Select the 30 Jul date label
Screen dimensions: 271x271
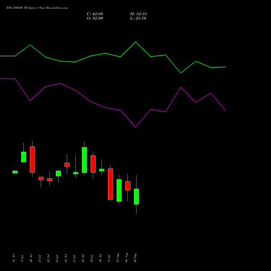tap(100, 258)
